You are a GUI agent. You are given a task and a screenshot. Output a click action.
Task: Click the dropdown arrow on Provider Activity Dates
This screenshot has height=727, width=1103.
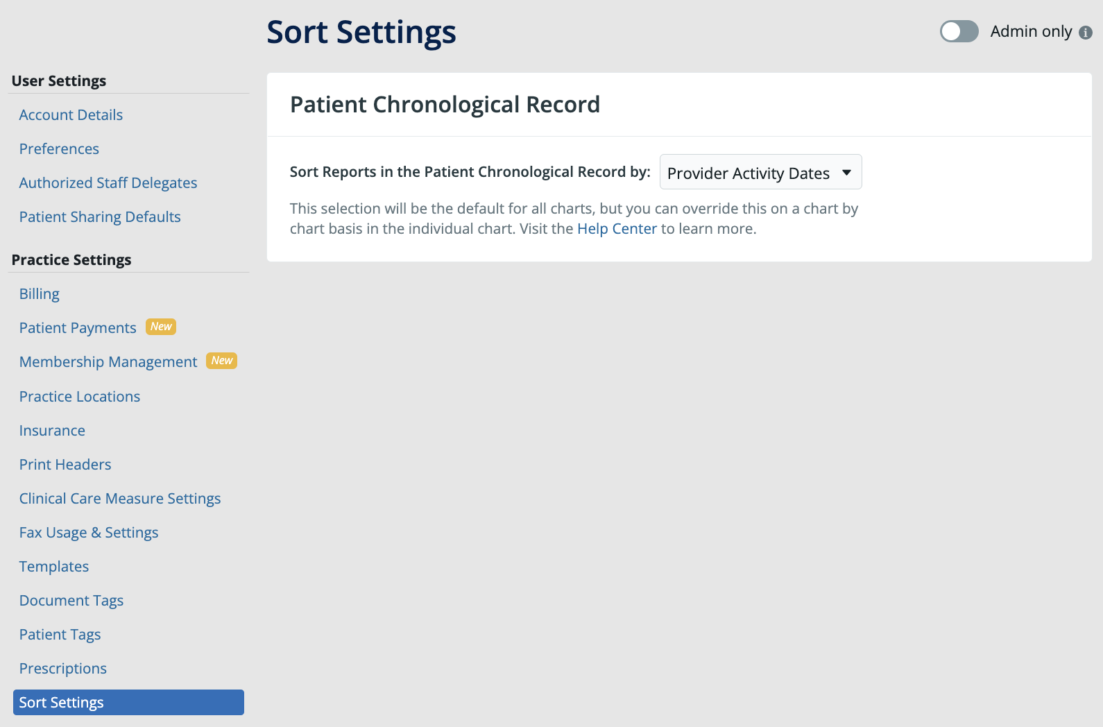pyautogui.click(x=847, y=173)
